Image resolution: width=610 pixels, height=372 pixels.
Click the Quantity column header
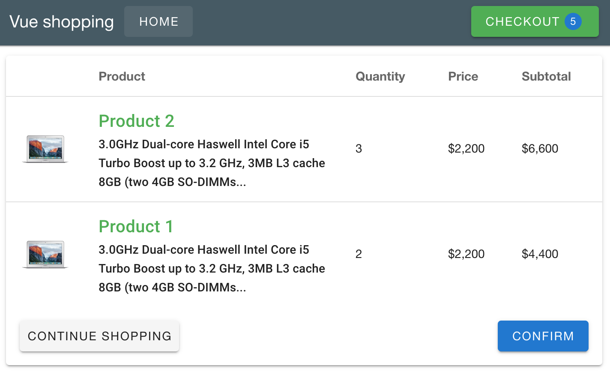380,76
